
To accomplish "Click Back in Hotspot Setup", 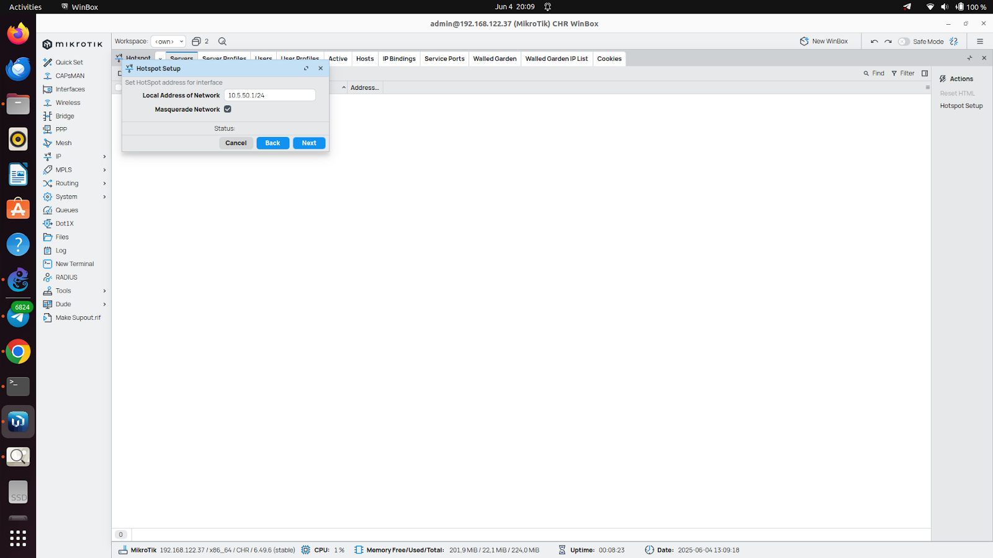I will [x=272, y=143].
